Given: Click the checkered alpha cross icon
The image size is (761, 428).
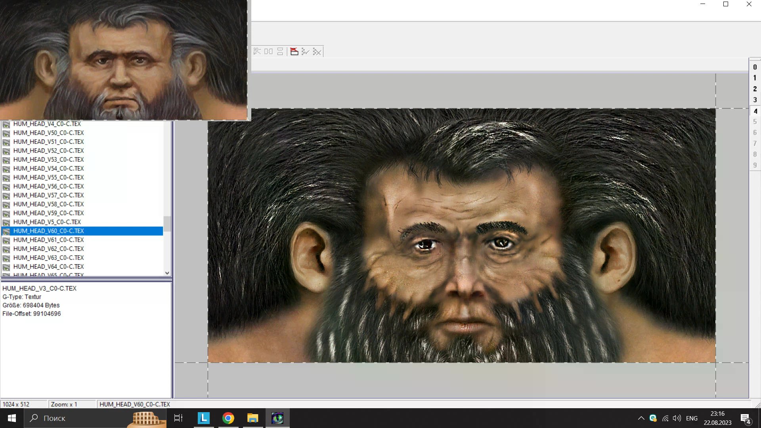Looking at the screenshot, I should point(317,52).
